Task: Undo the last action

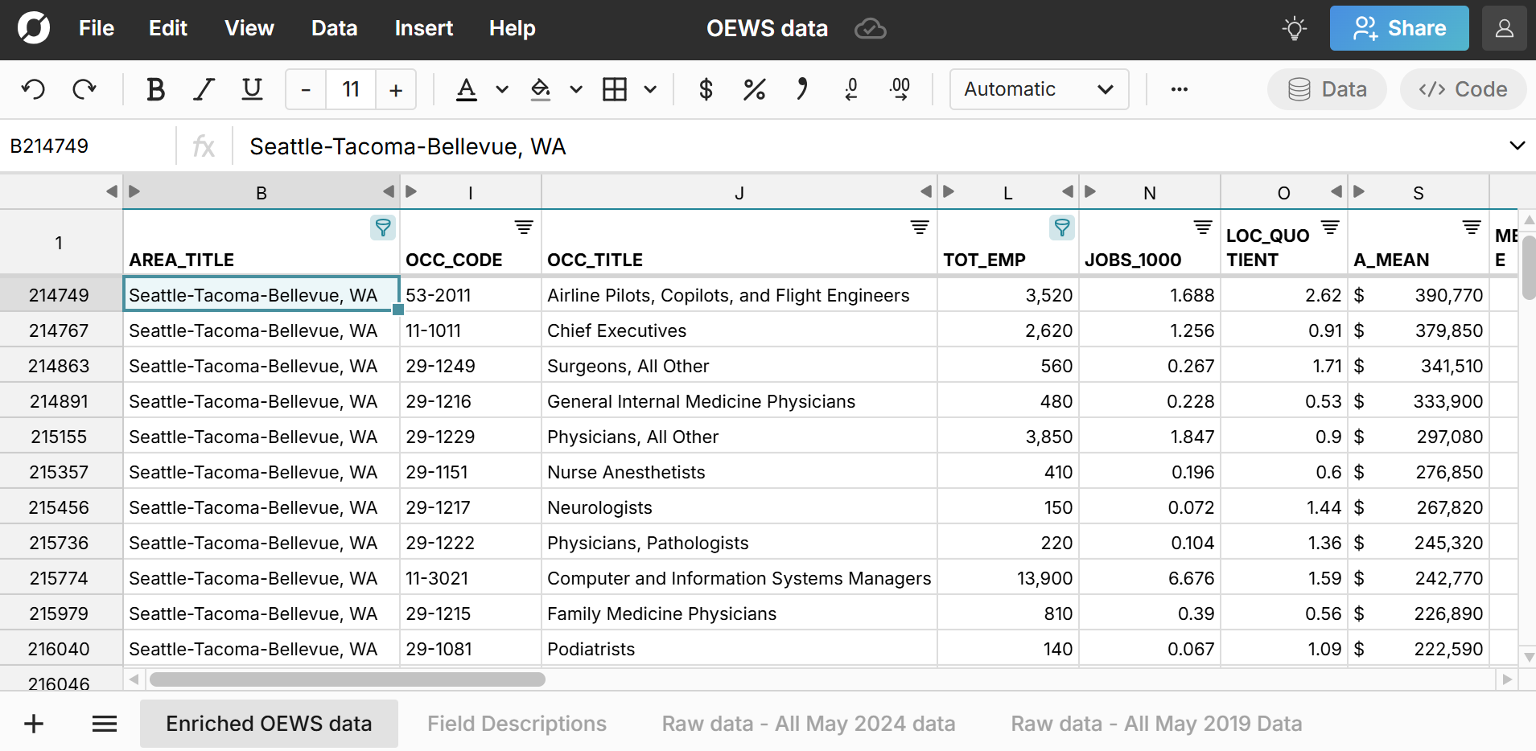Action: tap(32, 89)
